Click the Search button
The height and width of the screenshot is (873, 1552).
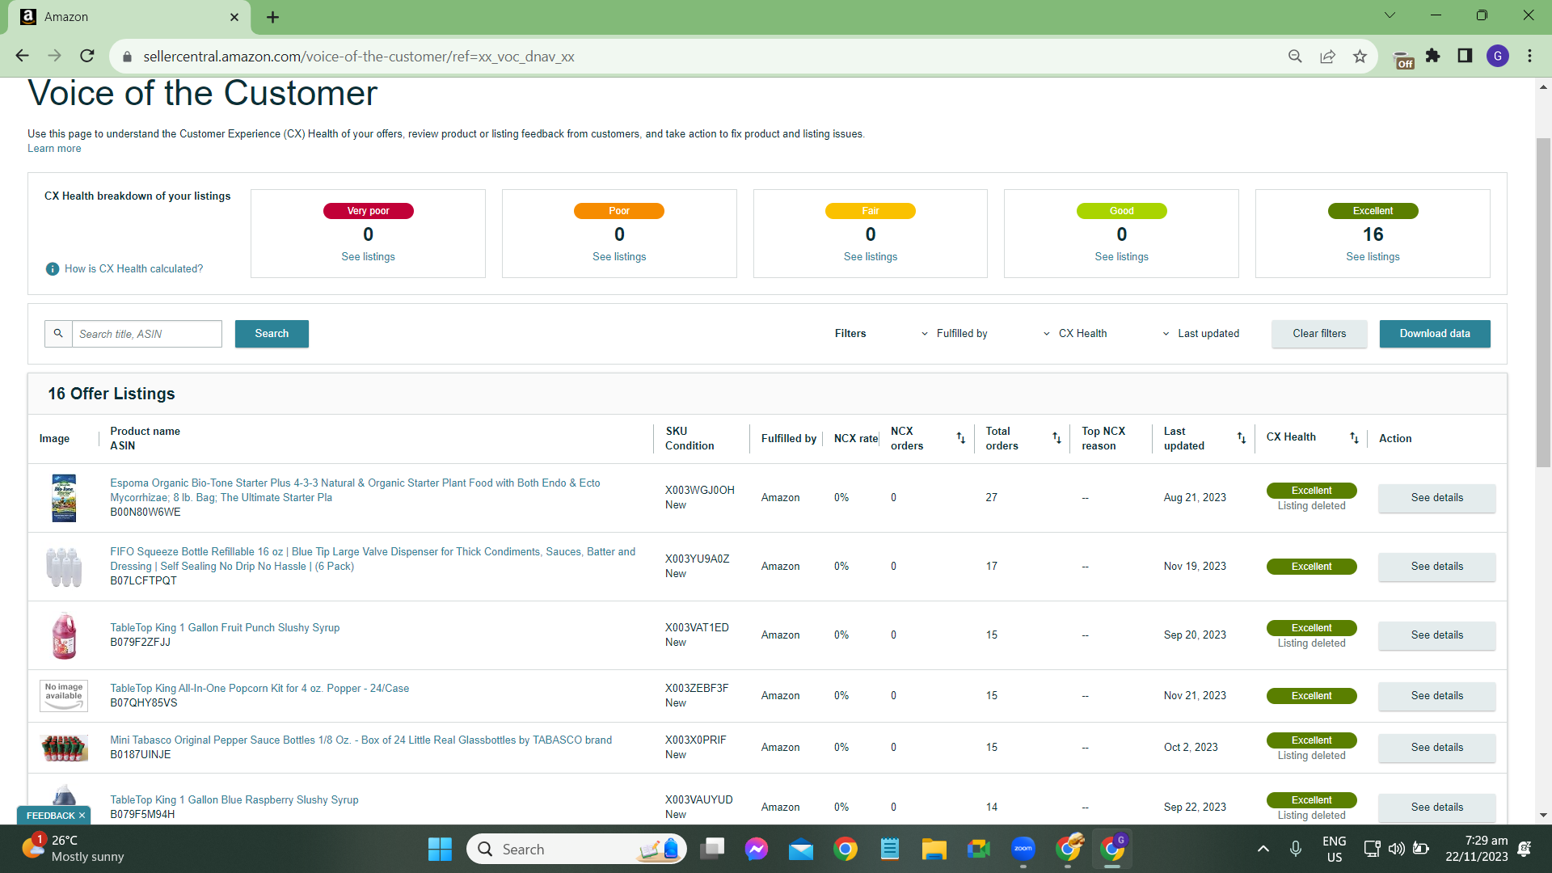[x=272, y=334]
